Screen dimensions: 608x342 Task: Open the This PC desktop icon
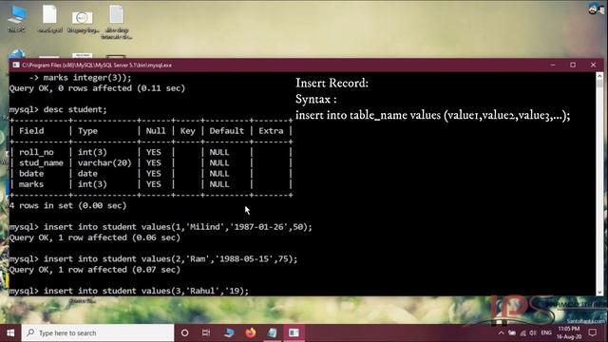(x=17, y=18)
